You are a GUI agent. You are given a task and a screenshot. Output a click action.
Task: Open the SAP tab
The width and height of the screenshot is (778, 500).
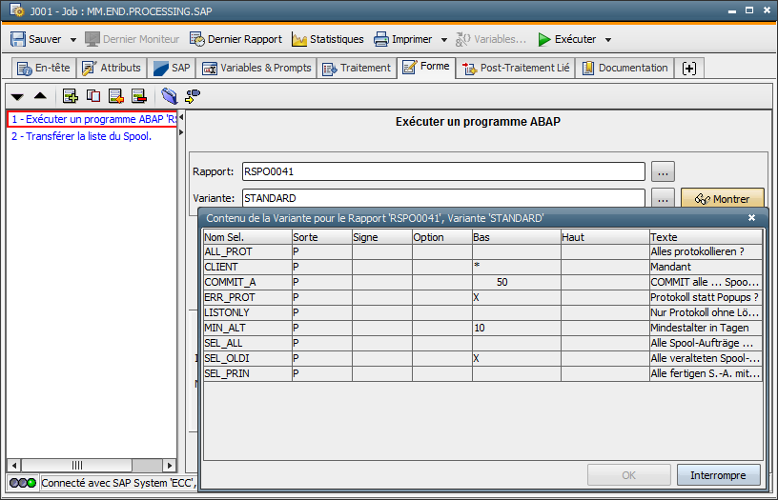tap(172, 68)
